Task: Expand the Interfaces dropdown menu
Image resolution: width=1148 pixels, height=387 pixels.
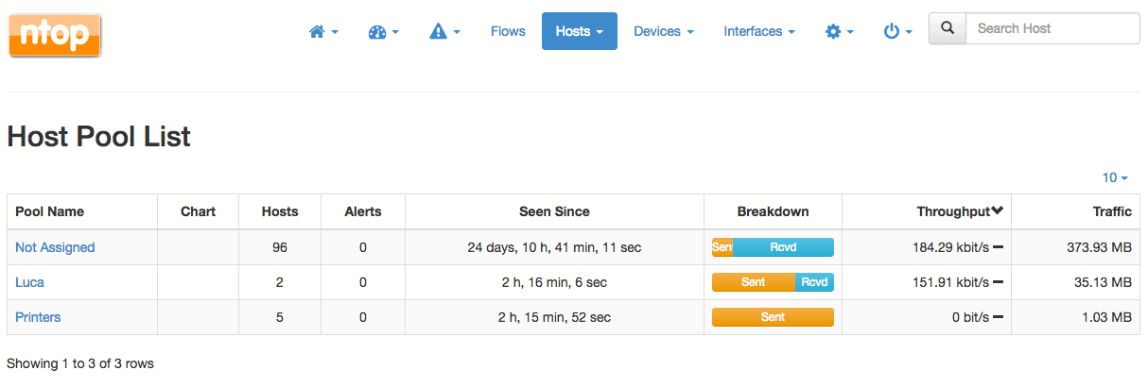Action: coord(759,31)
